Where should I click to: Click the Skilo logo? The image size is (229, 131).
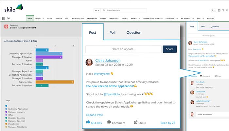coord(14,8)
